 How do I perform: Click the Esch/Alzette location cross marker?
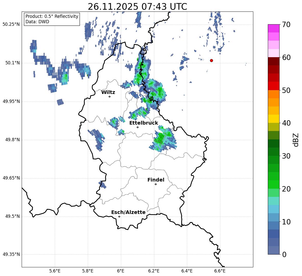119,217
